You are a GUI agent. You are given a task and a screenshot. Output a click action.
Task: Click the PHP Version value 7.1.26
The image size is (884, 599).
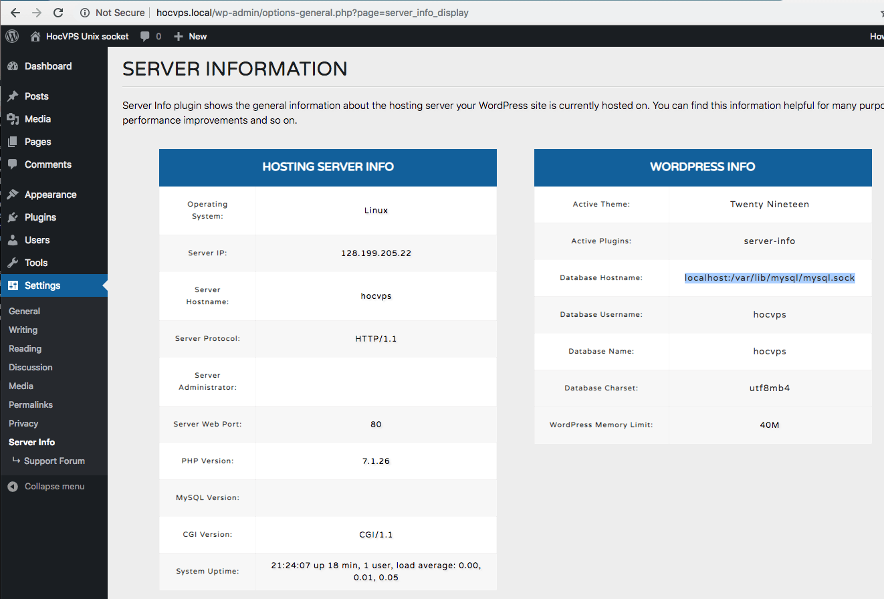pos(376,461)
